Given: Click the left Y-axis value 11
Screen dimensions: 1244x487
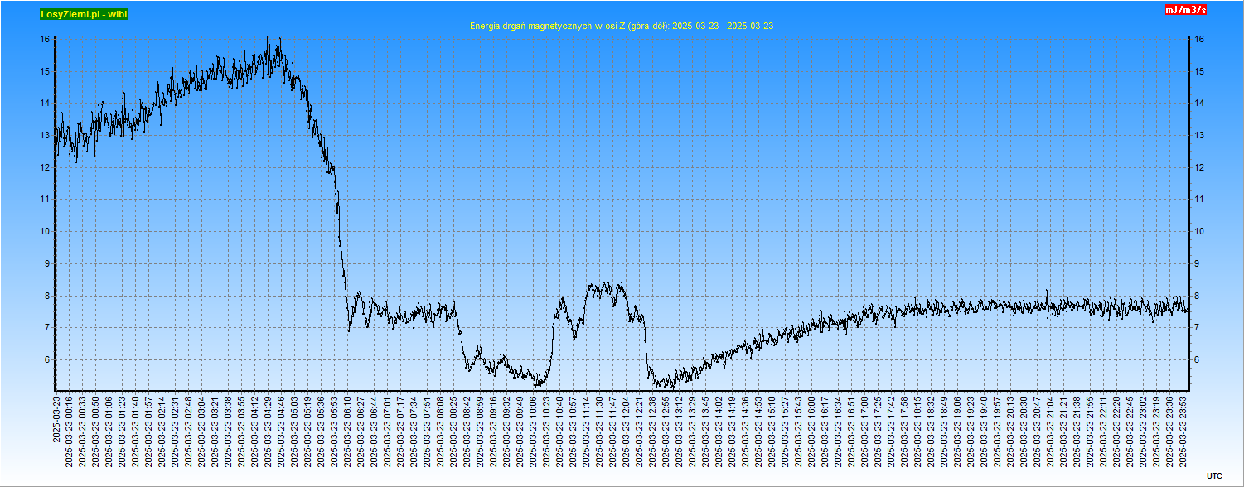Looking at the screenshot, I should [46, 200].
